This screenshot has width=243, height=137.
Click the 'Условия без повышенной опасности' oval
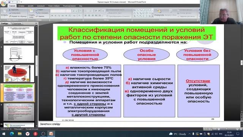[x=197, y=55]
